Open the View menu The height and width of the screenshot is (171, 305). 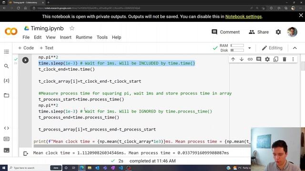click(51, 37)
